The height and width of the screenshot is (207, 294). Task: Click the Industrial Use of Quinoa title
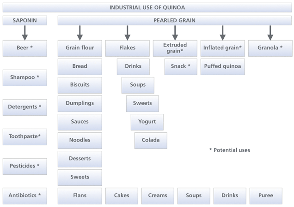(147, 7)
